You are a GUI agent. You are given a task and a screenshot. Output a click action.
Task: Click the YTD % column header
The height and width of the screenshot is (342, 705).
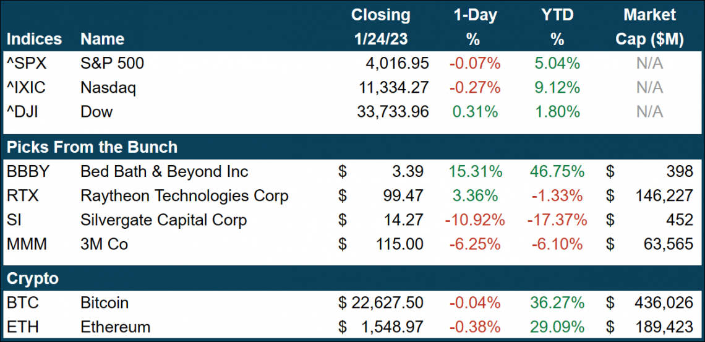(x=557, y=27)
